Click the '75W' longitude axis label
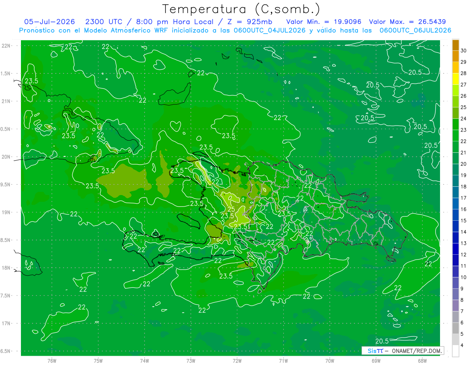474x366 pixels. click(98, 361)
